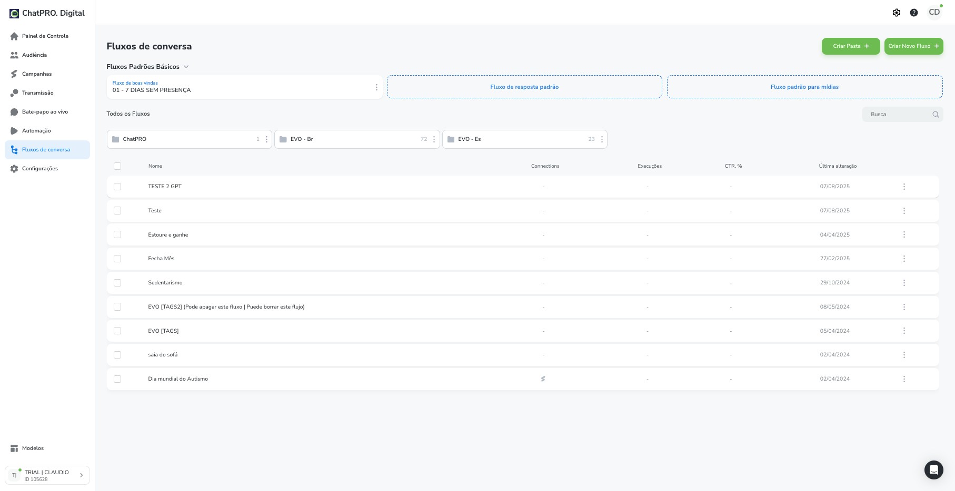The width and height of the screenshot is (955, 491).
Task: Toggle the select-all checkbox in table header
Action: click(117, 166)
